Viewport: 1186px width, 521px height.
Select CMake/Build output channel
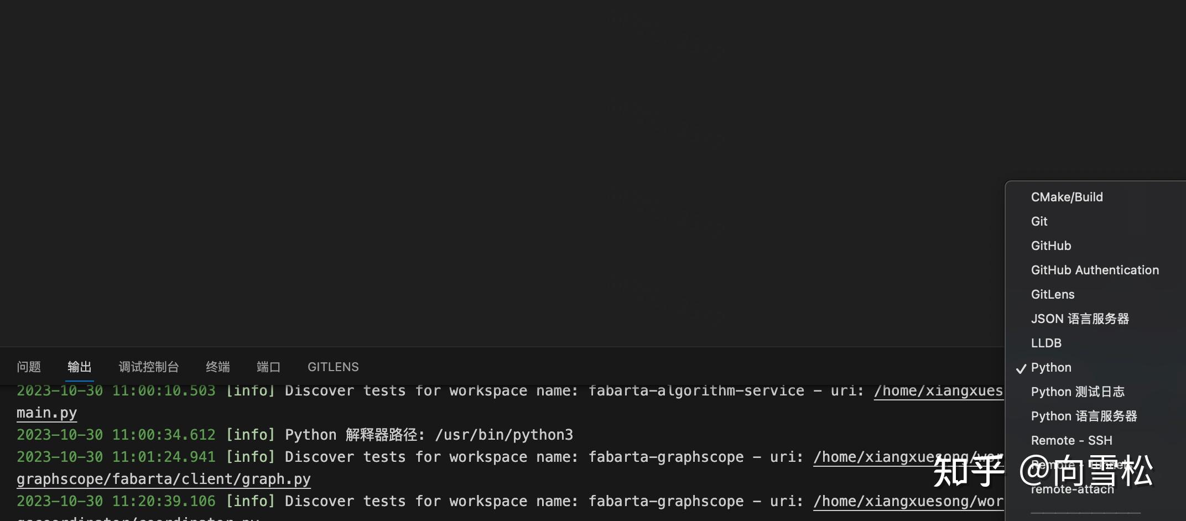point(1067,197)
